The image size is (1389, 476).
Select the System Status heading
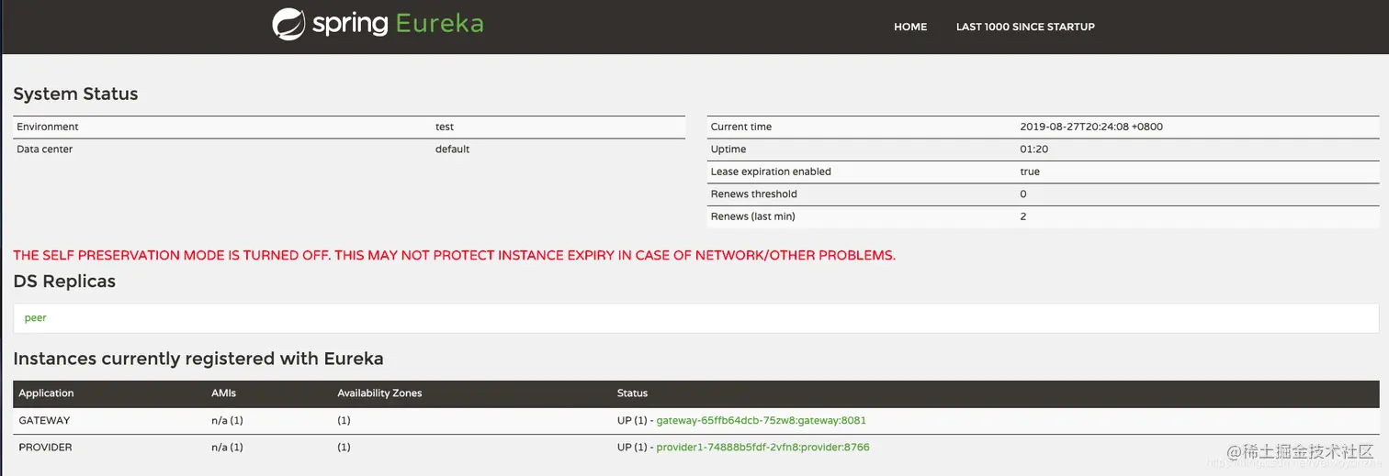[75, 94]
